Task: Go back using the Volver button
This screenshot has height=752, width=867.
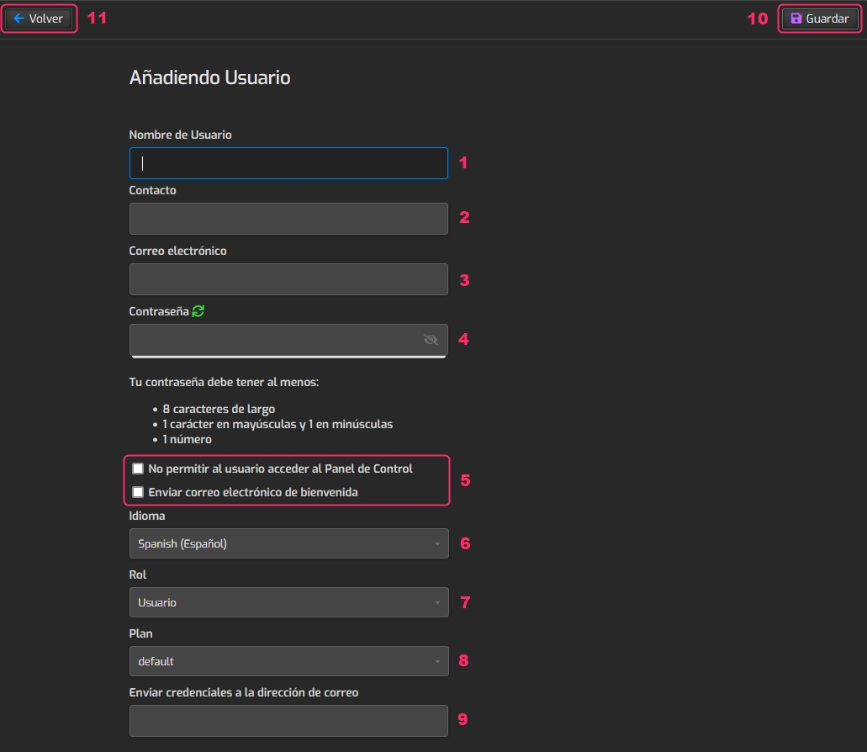Action: (x=39, y=19)
